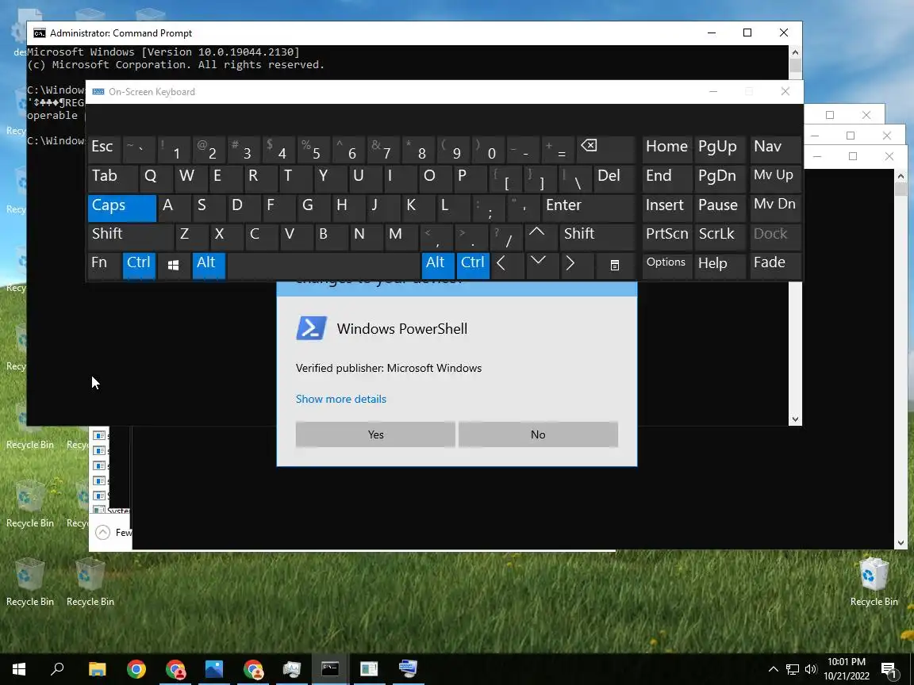Viewport: 914px width, 685px height.
Task: Toggle the left Ctrl key
Action: coord(139,266)
